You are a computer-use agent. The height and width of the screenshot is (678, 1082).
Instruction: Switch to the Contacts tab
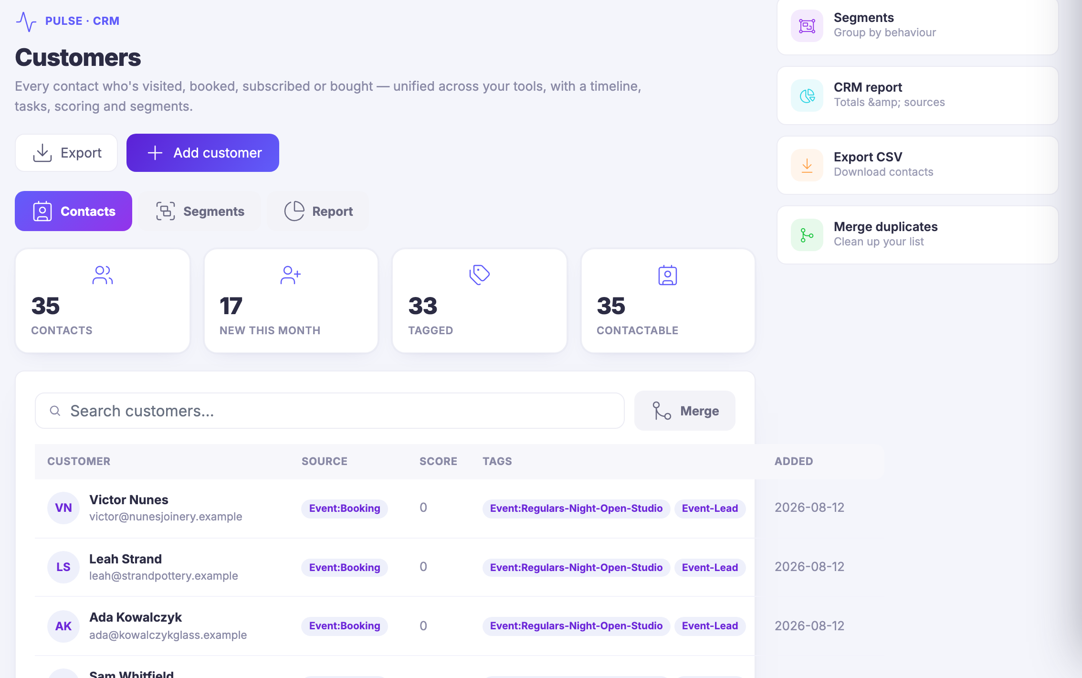pos(74,211)
